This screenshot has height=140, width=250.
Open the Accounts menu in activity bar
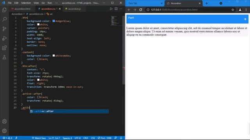click(x=4, y=121)
